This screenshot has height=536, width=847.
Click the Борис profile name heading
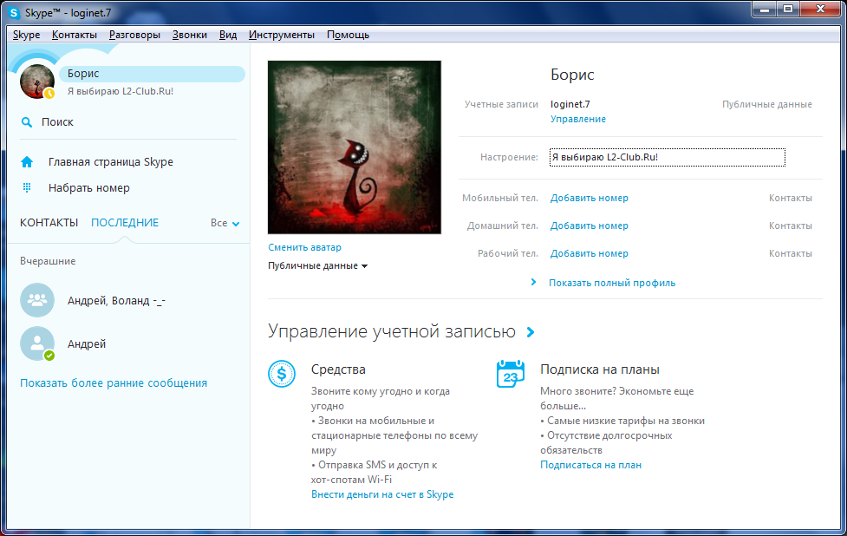[x=572, y=75]
